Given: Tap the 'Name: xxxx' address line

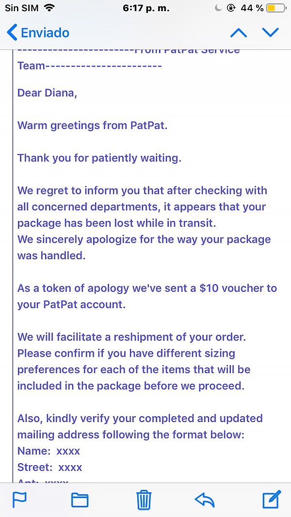Looking at the screenshot, I should (48, 451).
